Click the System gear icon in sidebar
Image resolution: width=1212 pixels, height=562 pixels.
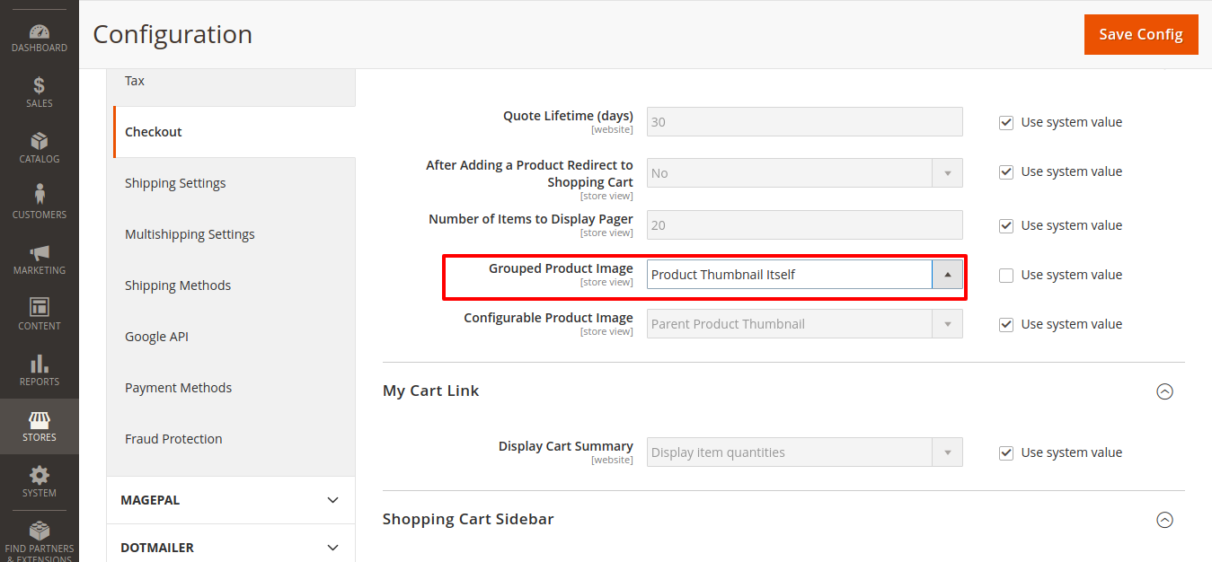coord(39,481)
